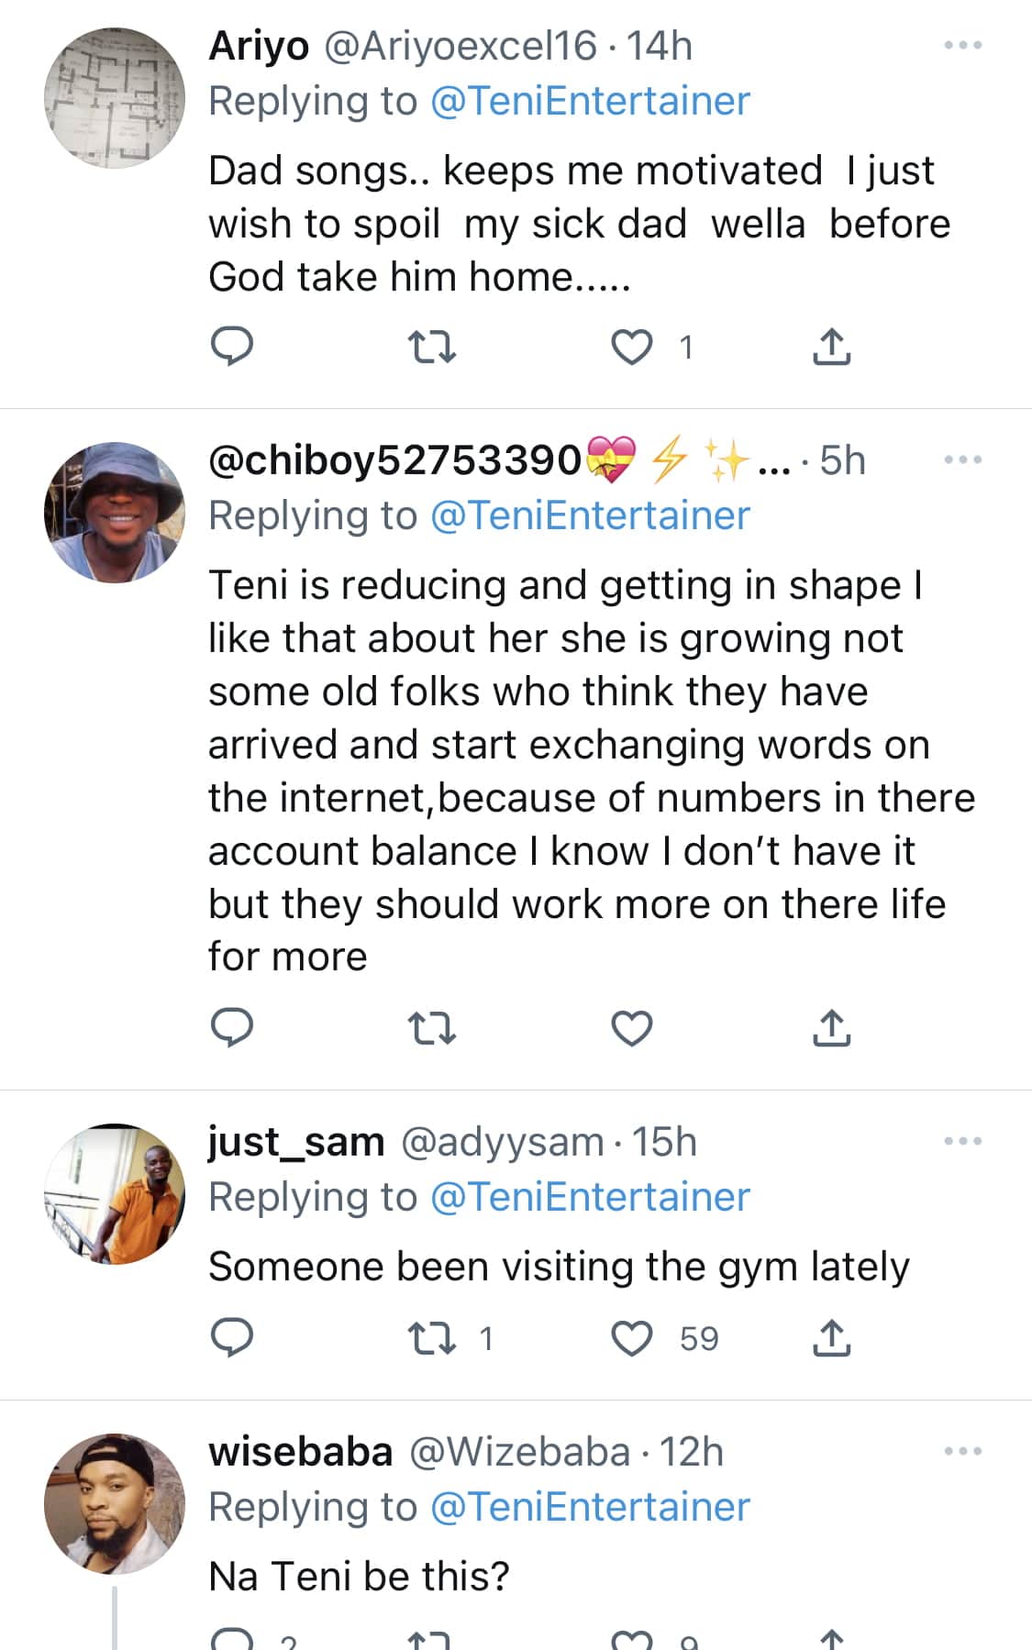
Task: Open more options for just_sam's tweet
Action: pos(963,1141)
